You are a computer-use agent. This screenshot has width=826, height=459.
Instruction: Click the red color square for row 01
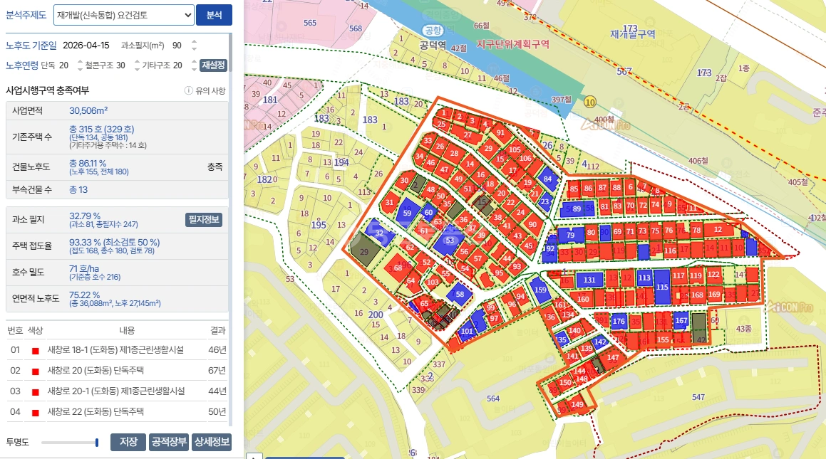coord(36,351)
